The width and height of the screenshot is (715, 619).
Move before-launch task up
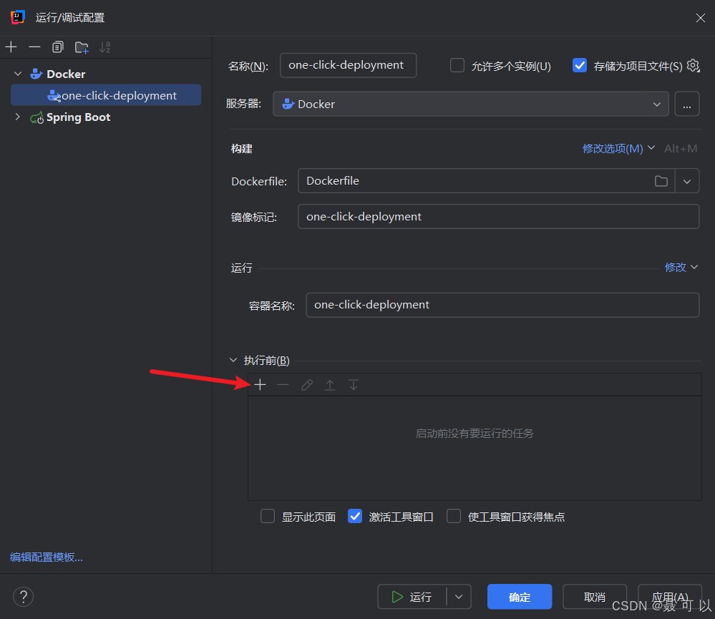click(330, 385)
